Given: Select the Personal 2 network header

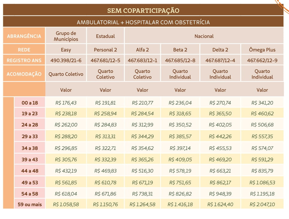Looking at the screenshot, I should click(x=105, y=50).
